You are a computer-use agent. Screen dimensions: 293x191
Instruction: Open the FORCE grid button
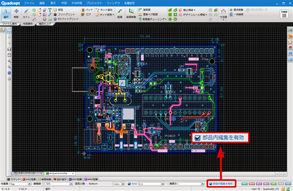pyautogui.click(x=284, y=14)
